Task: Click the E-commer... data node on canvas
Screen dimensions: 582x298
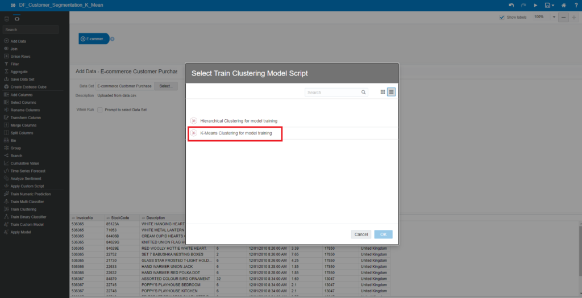Action: 94,39
